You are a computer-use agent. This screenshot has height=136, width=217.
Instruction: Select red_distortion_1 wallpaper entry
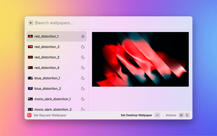pyautogui.click(x=47, y=36)
